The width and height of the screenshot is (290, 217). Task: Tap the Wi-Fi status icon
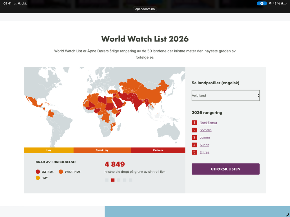click(x=270, y=3)
